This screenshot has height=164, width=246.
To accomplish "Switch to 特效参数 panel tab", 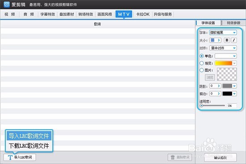I will 233,23.
